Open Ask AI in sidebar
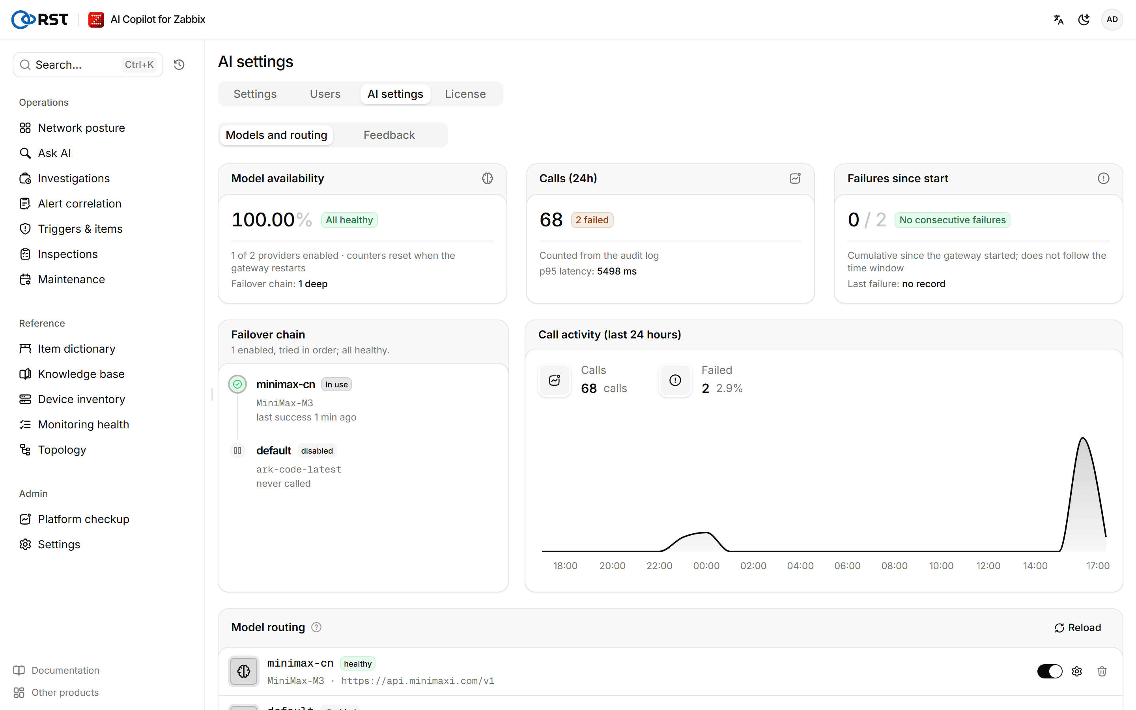Viewport: 1136px width, 710px height. point(54,153)
